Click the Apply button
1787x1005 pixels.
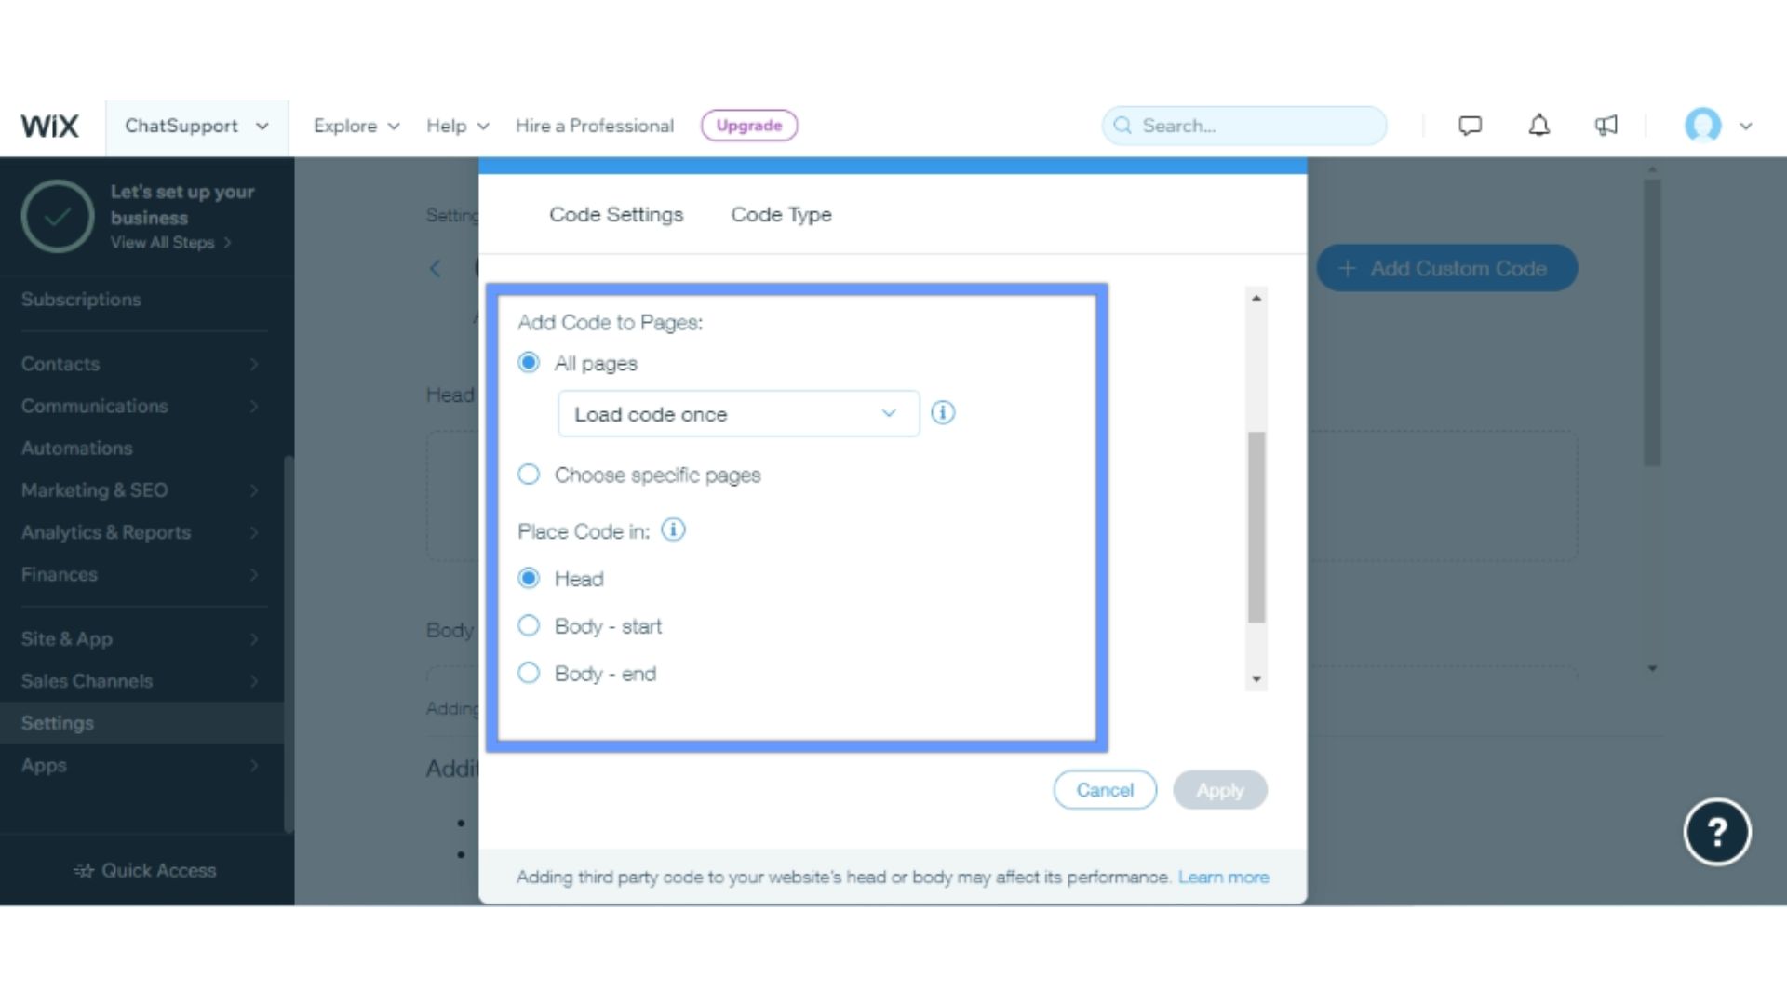(1220, 789)
